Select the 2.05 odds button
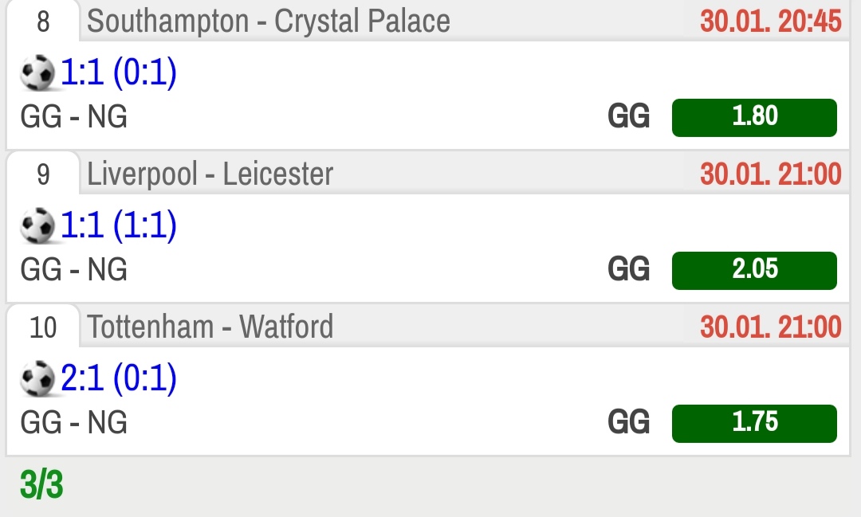The image size is (861, 517). pyautogui.click(x=754, y=271)
